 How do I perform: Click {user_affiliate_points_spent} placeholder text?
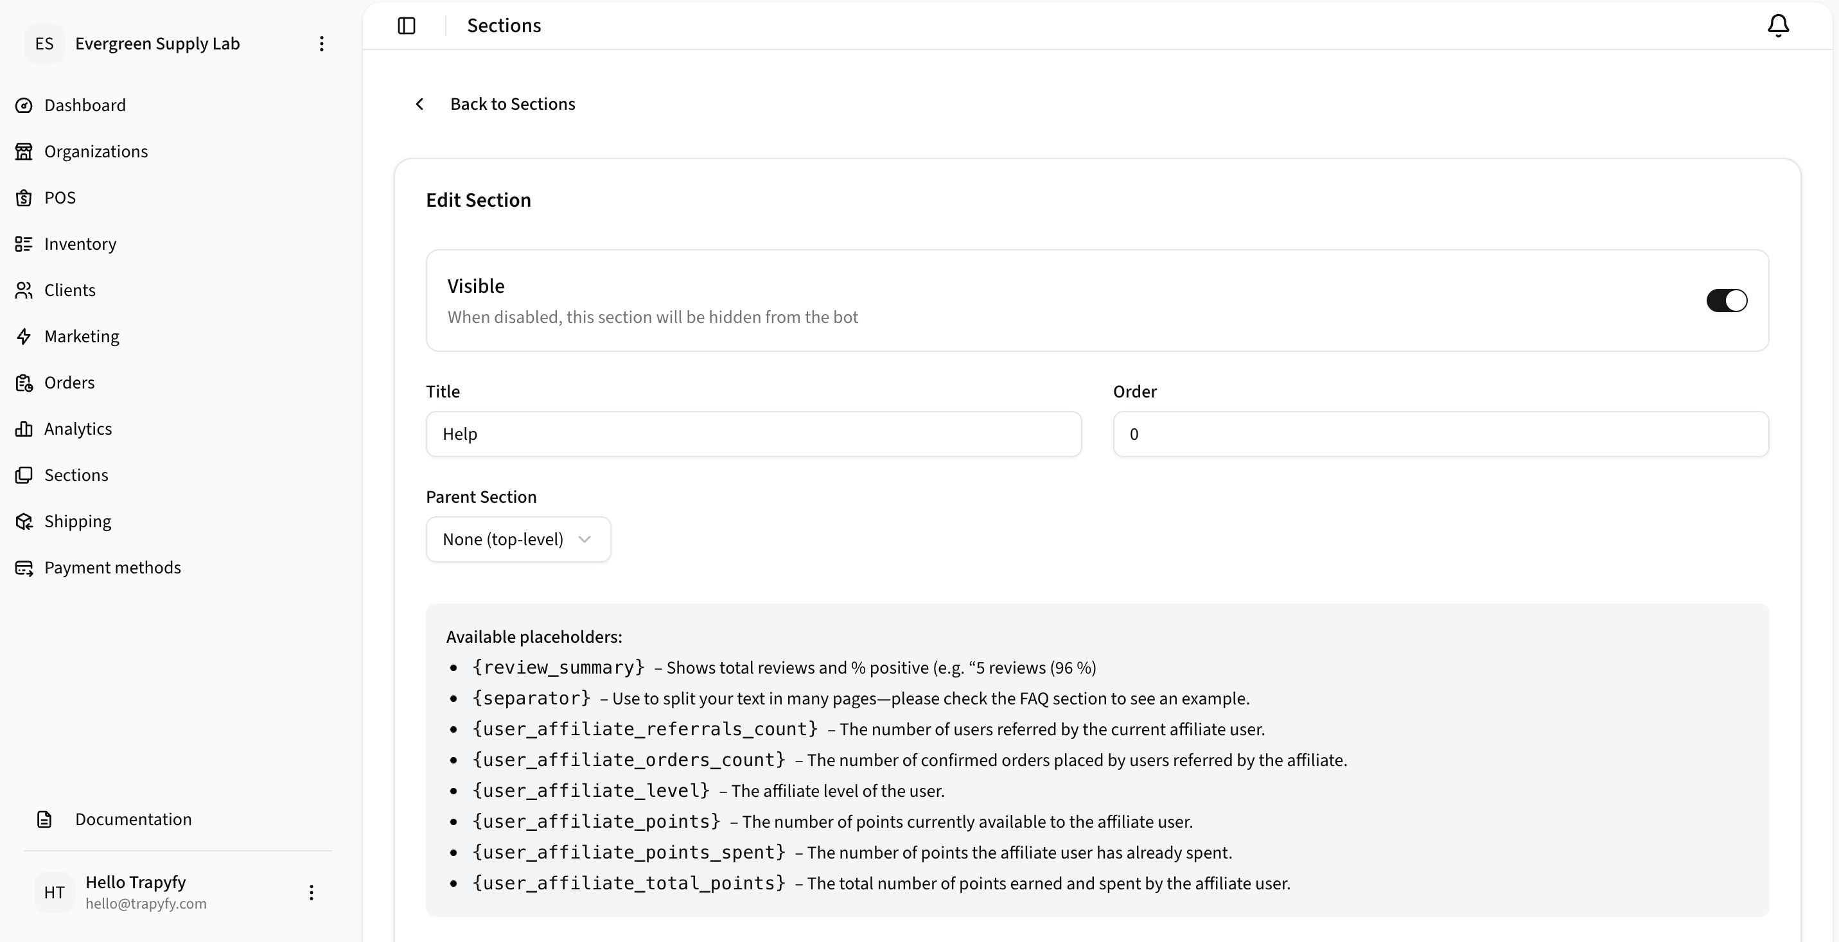tap(628, 852)
